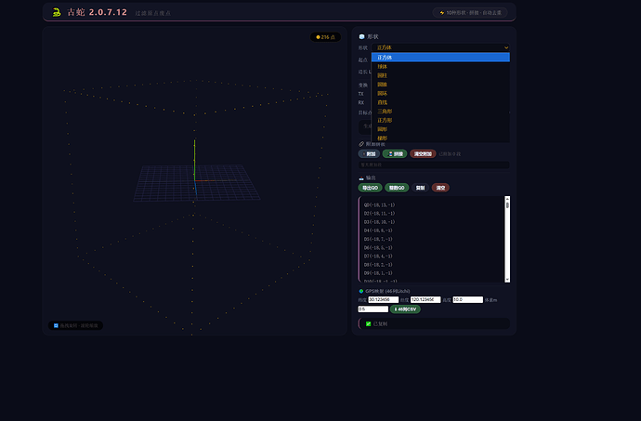Click the 216 点 point count badge
The width and height of the screenshot is (641, 421).
click(x=325, y=37)
